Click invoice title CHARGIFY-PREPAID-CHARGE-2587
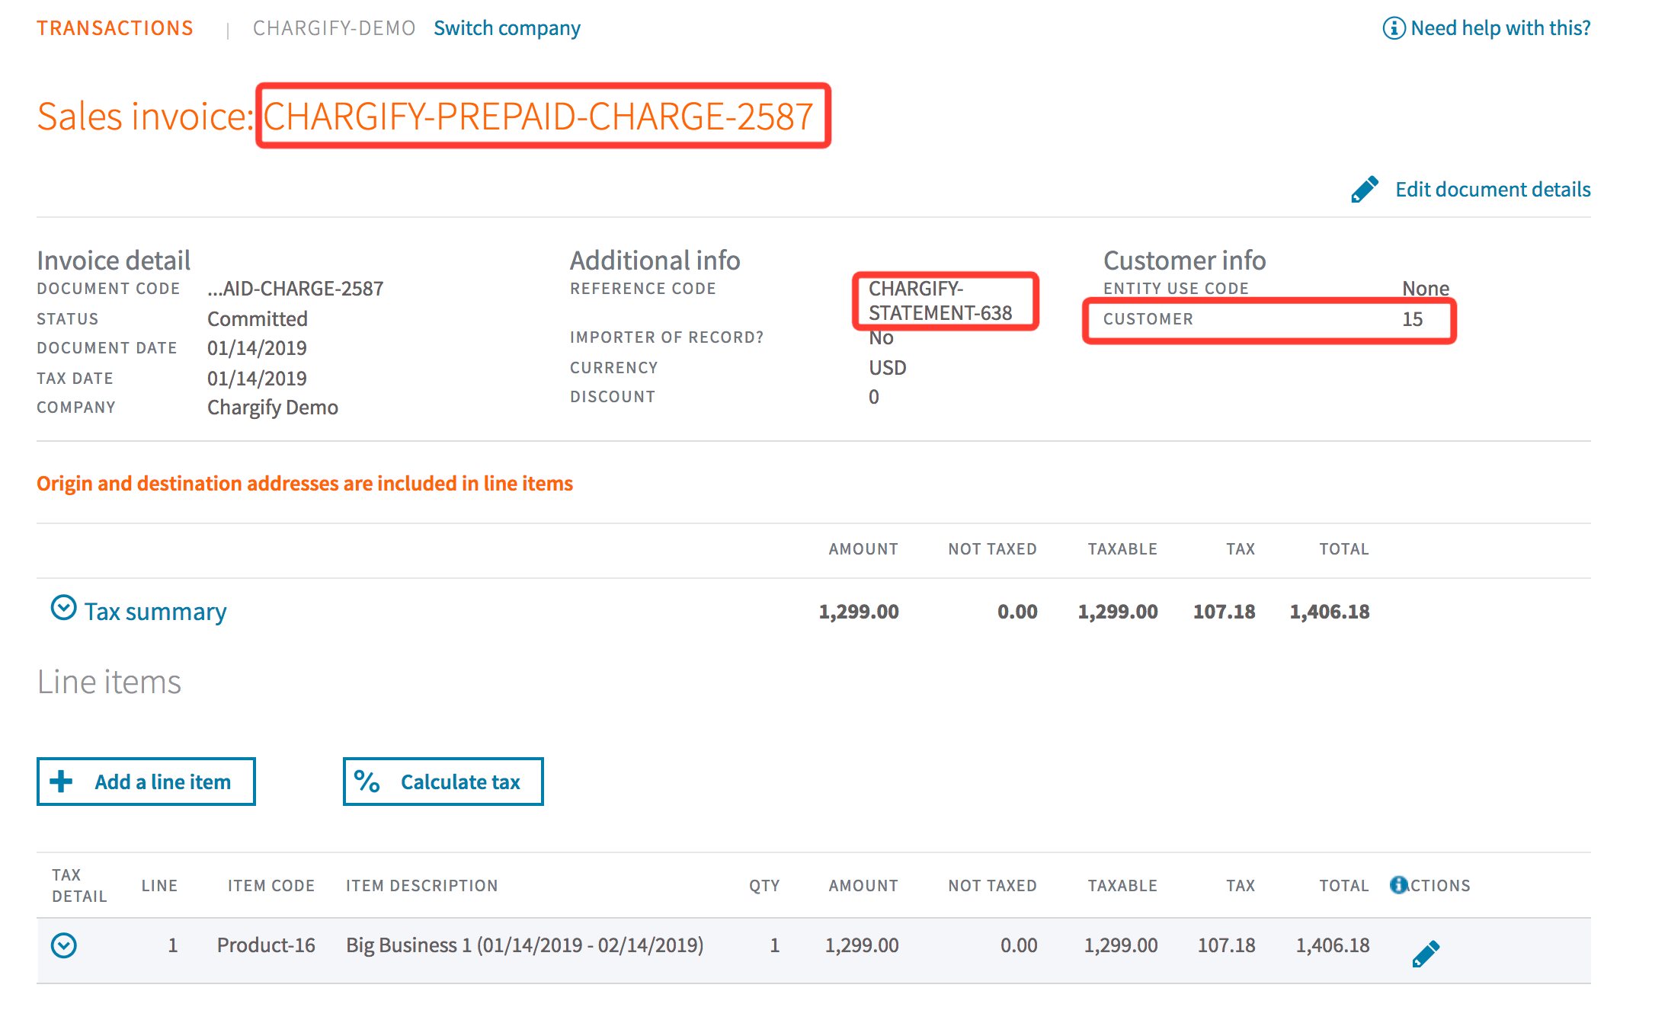The width and height of the screenshot is (1668, 1023). point(539,117)
